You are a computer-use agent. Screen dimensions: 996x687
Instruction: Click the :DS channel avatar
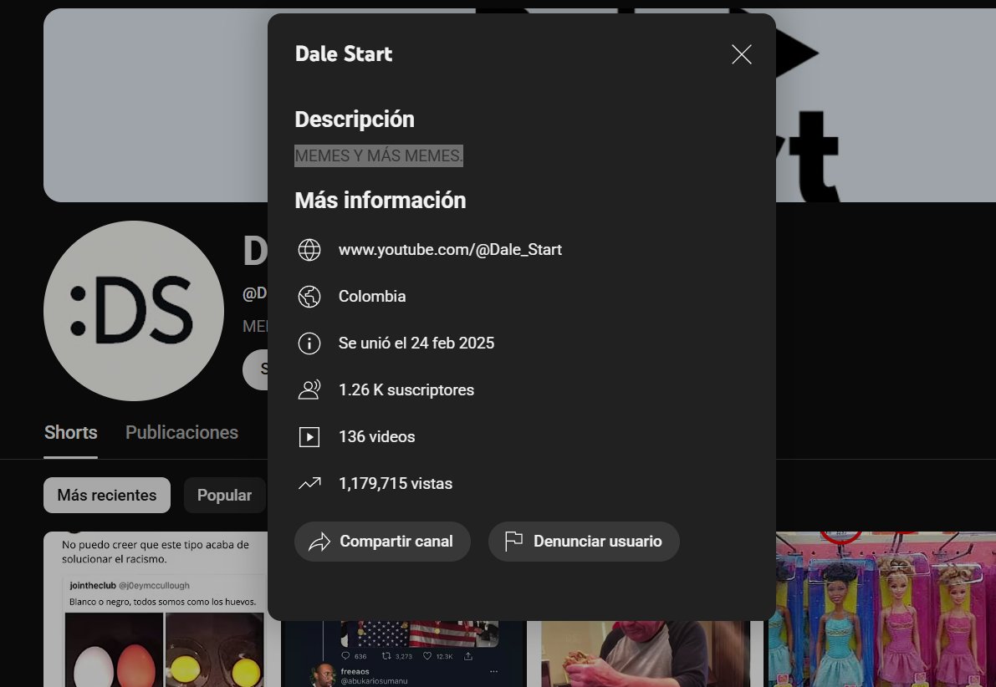coord(134,311)
